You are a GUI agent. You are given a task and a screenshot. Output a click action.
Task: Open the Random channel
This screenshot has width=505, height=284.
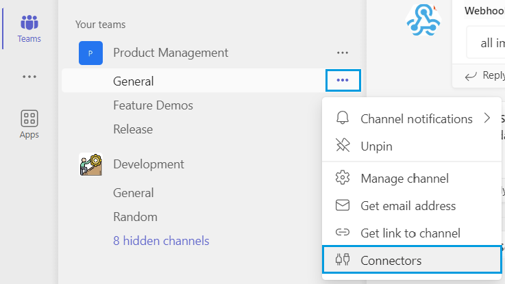tap(135, 217)
